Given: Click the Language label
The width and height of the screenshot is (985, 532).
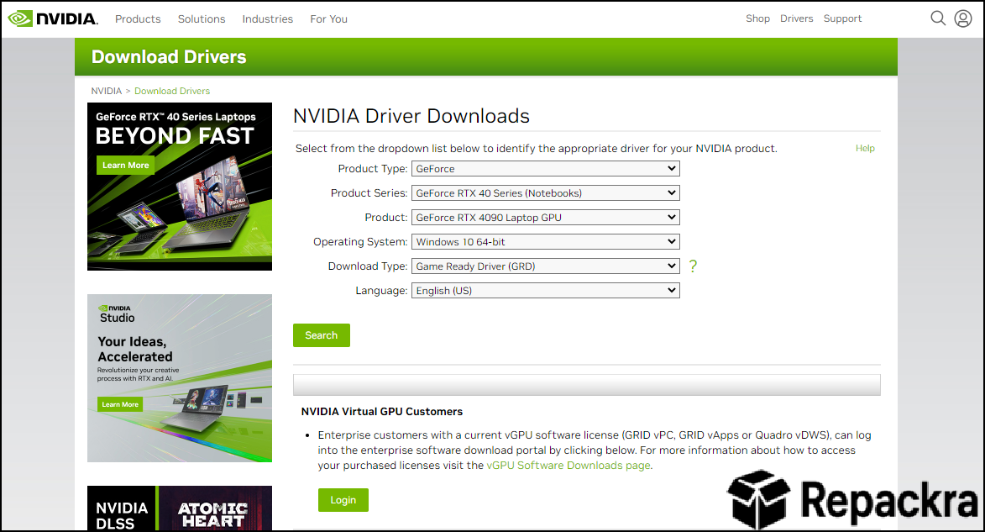Looking at the screenshot, I should coord(381,291).
